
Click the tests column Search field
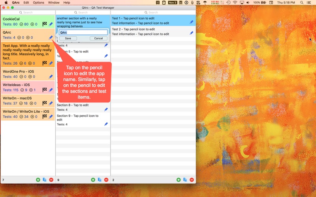click(x=153, y=13)
